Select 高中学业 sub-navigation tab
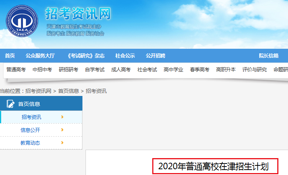 173,70
